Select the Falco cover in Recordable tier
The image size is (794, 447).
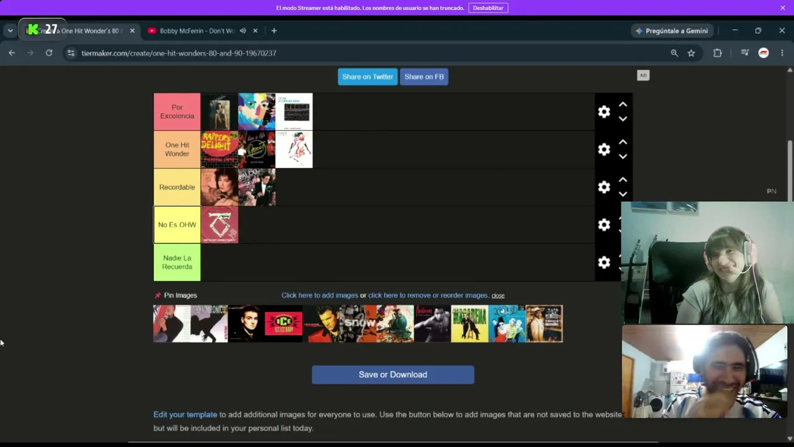pyautogui.click(x=257, y=187)
